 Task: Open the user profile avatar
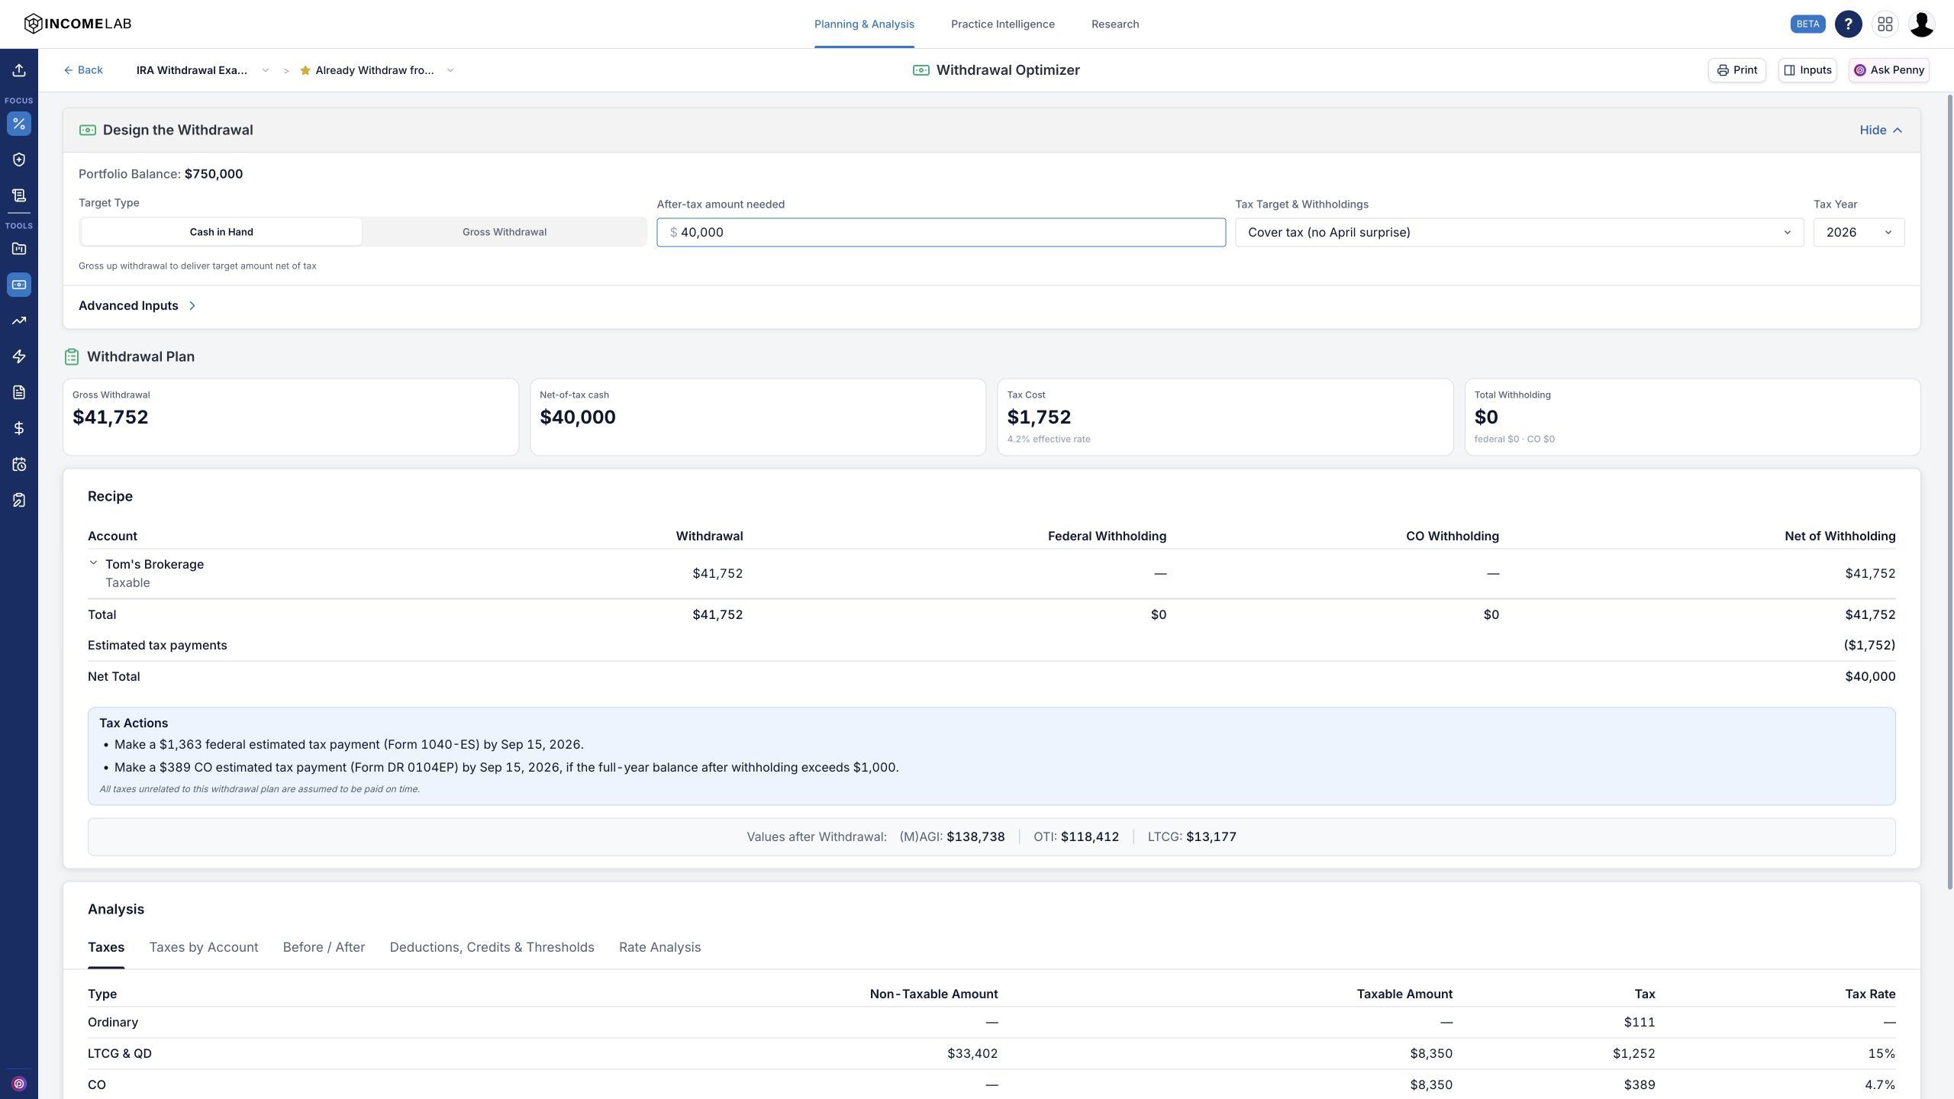pos(1921,24)
